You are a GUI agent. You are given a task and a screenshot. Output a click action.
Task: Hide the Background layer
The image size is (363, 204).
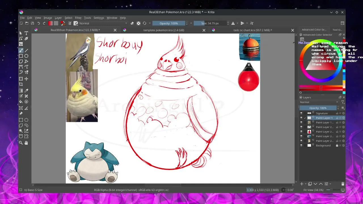point(301,146)
